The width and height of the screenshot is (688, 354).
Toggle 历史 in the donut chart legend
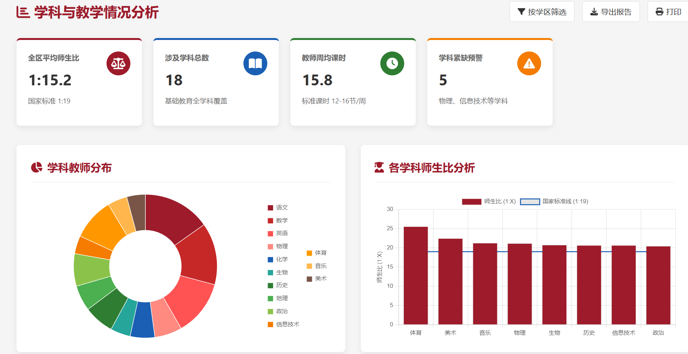click(x=278, y=285)
